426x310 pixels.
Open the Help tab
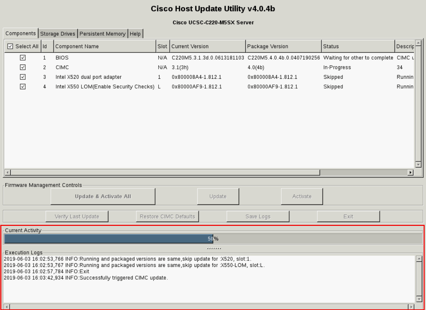point(135,34)
